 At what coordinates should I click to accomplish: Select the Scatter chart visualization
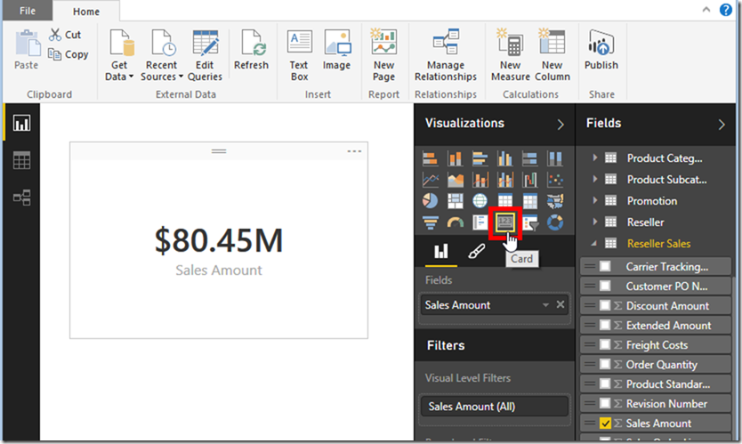[x=555, y=180]
